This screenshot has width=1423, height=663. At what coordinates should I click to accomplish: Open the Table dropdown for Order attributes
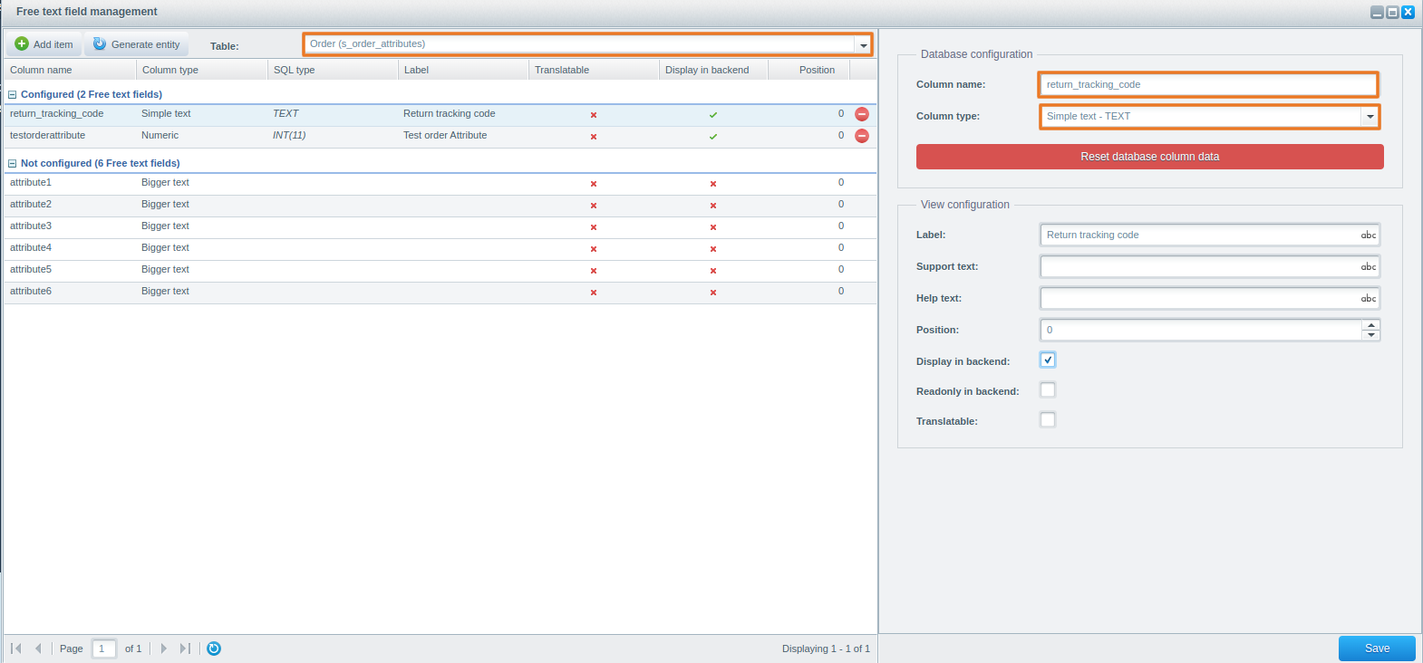(863, 44)
